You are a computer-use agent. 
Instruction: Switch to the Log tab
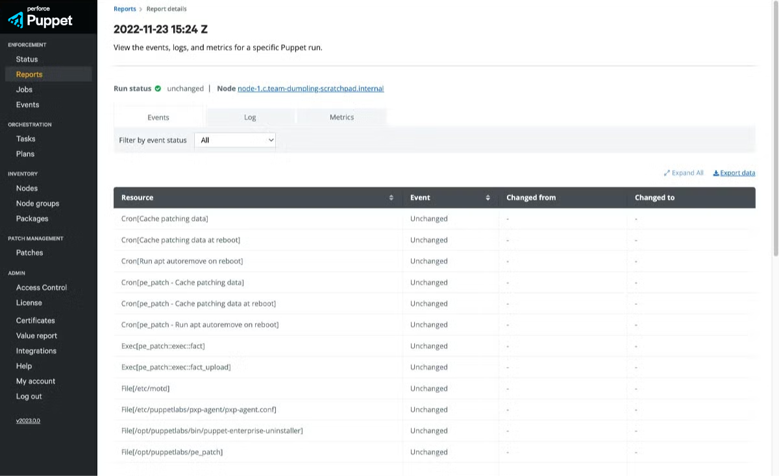tap(250, 117)
